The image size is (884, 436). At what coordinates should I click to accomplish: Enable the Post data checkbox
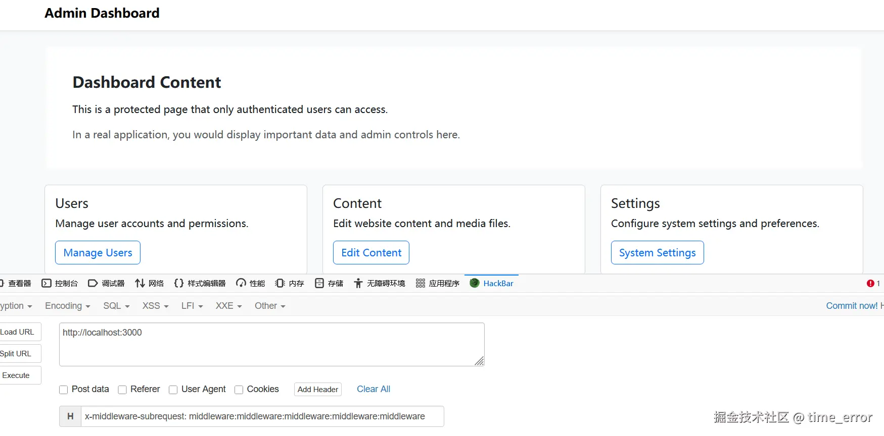tap(64, 390)
